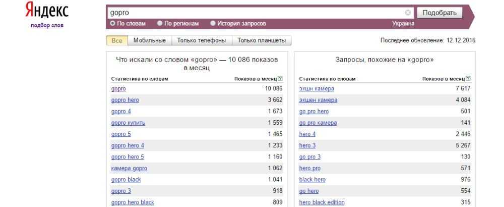Image resolution: width=504 pixels, height=207 pixels.
Task: Click the 'Последнее обновление: 12.12.2016' text
Action: tap(428, 40)
